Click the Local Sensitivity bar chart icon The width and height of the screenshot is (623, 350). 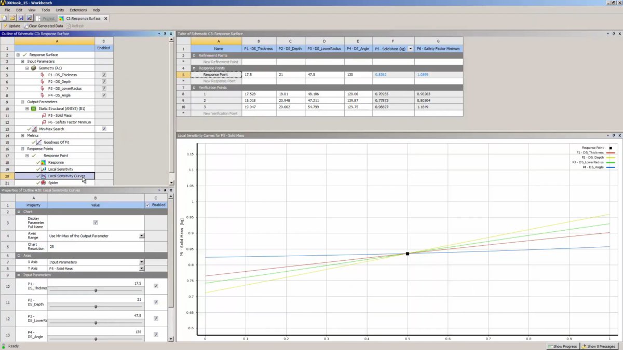[44, 170]
